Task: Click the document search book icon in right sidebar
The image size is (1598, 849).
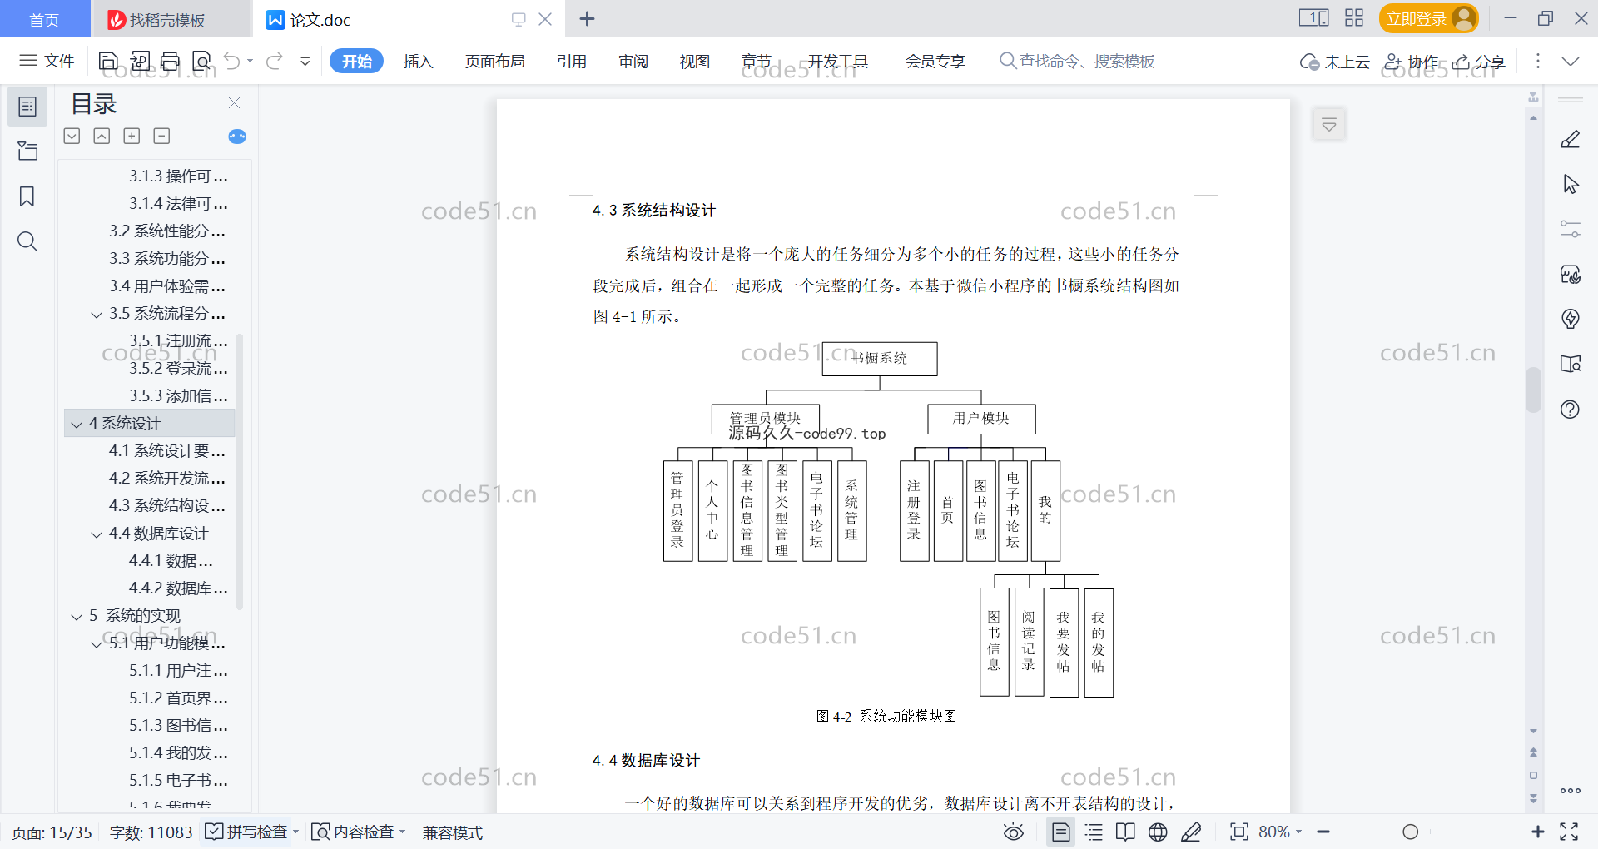Action: (x=1571, y=364)
